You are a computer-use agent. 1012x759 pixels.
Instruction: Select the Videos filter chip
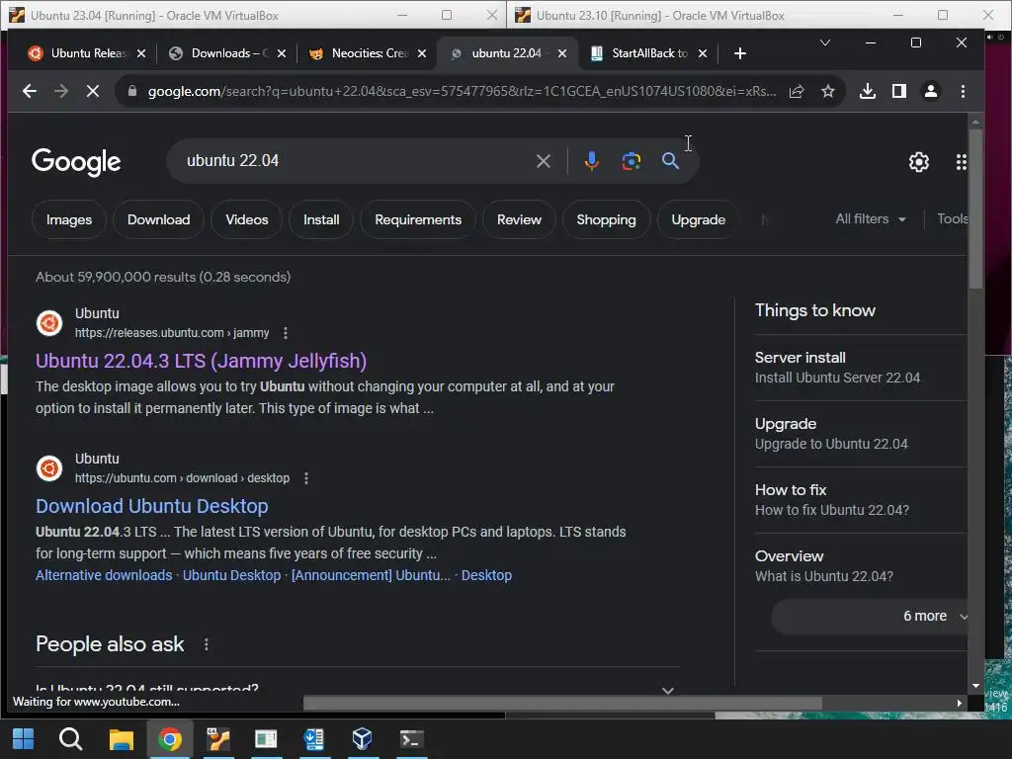(246, 220)
